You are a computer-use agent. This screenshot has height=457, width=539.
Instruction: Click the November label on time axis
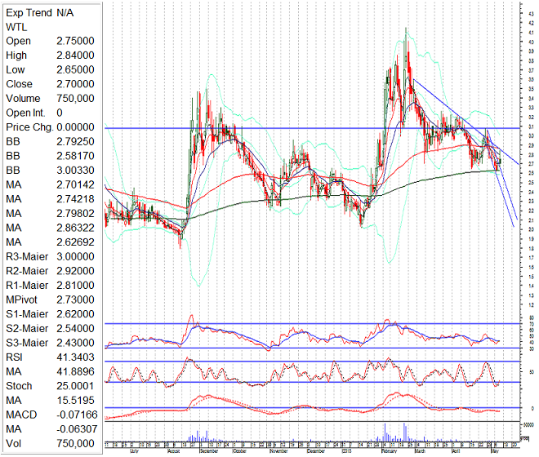click(x=278, y=450)
